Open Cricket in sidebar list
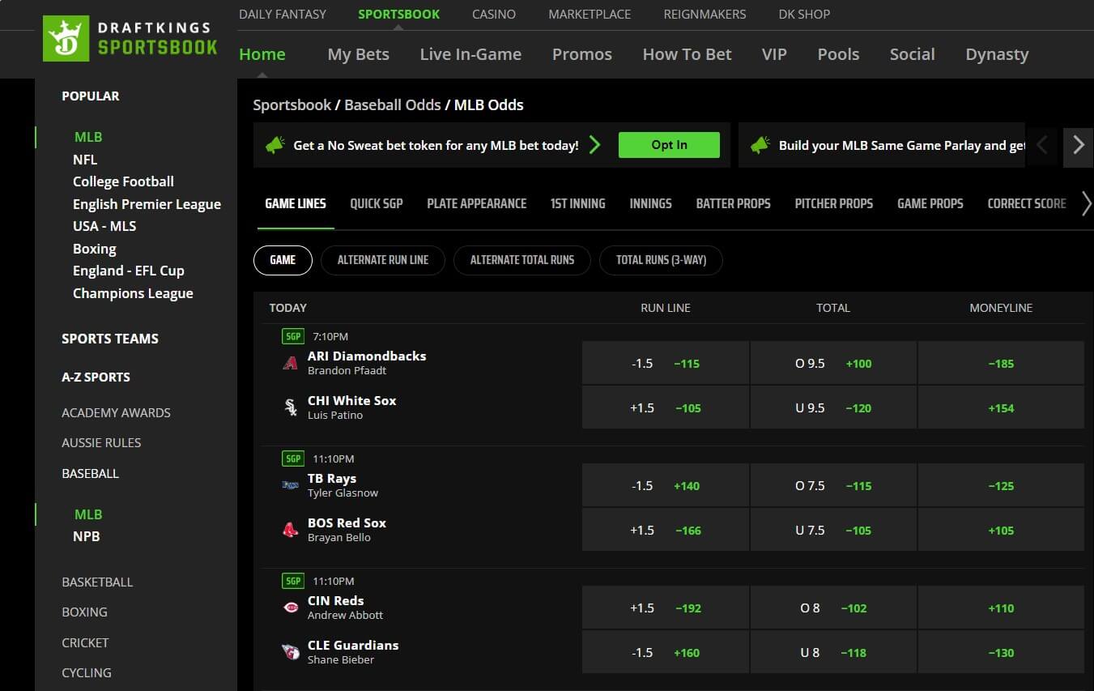Screen dimensions: 1094x691 click(x=85, y=642)
